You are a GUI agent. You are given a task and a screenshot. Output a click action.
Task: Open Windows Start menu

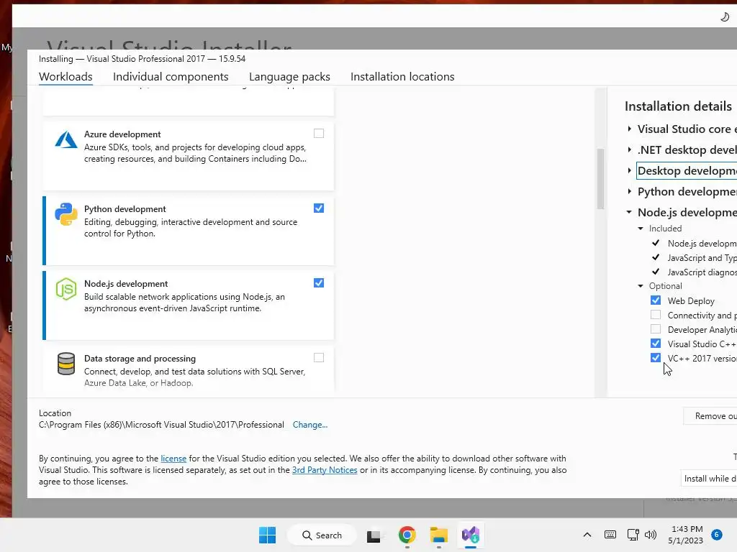coord(268,535)
